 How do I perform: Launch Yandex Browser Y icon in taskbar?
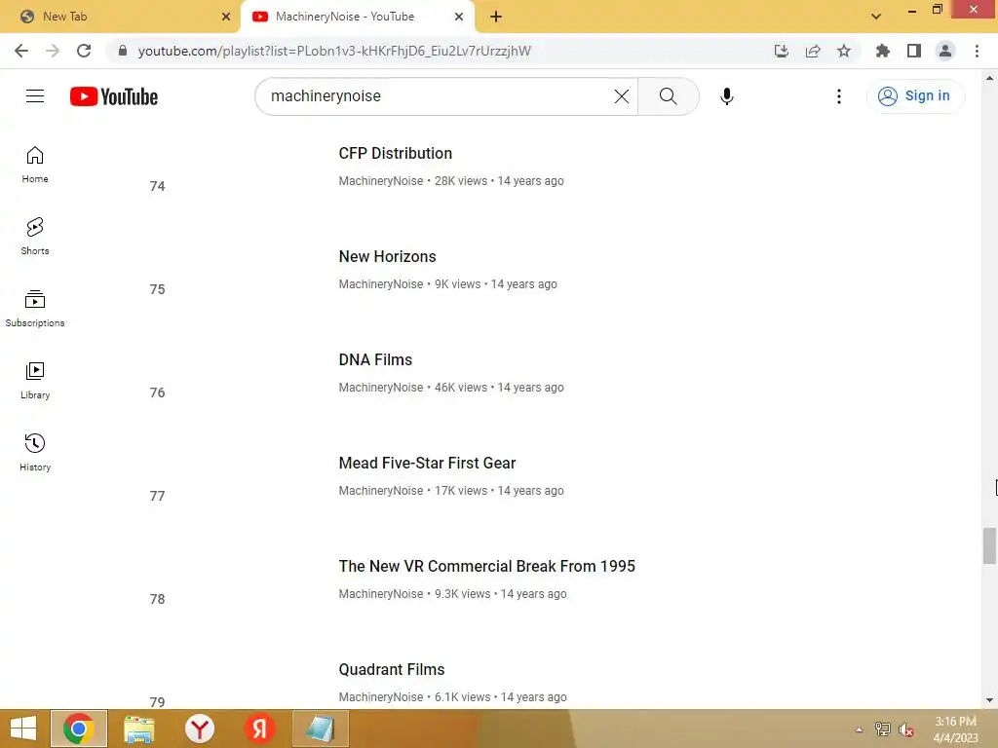(199, 729)
